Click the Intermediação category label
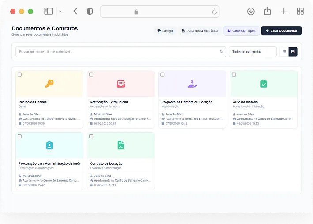Screen dimensions: 313x224 170,106
